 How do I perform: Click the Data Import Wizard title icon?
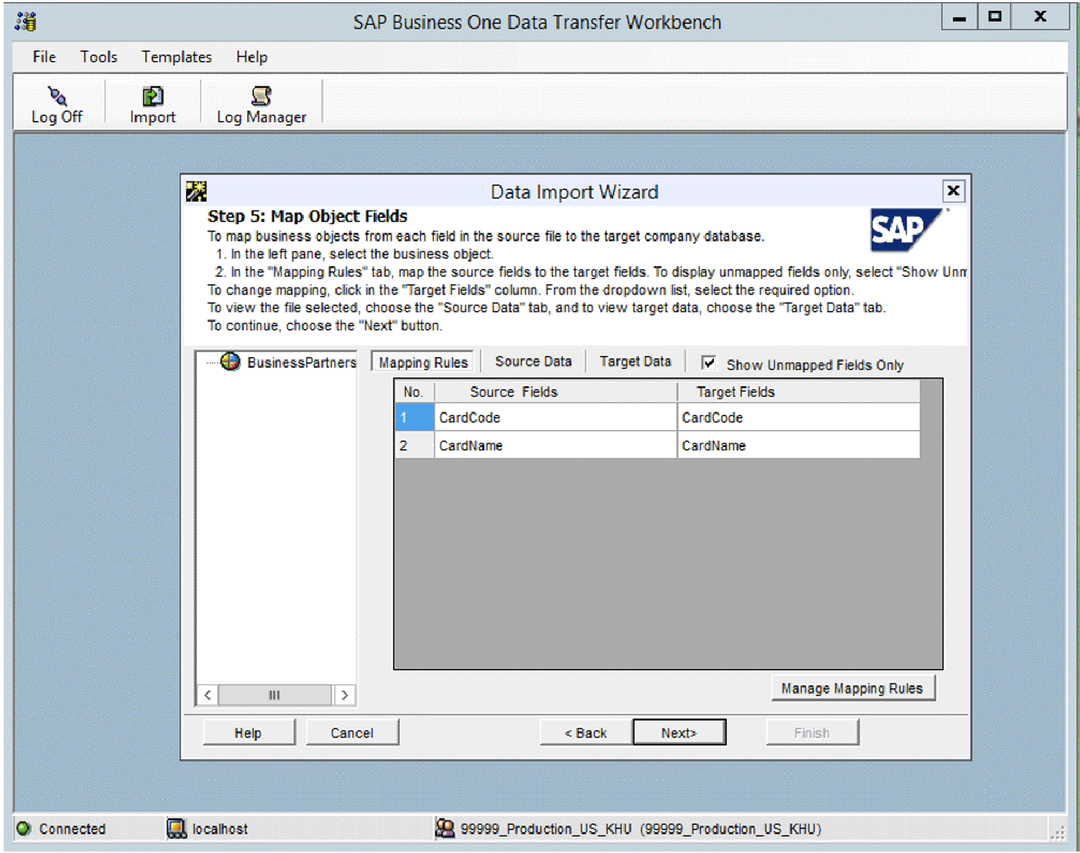196,191
